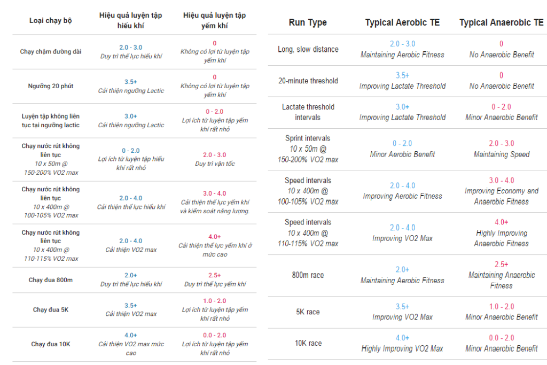Click the 'Lactate threshold intervals' cell

coord(308,112)
